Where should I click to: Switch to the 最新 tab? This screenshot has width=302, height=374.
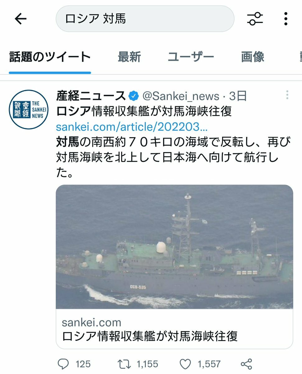(x=129, y=57)
